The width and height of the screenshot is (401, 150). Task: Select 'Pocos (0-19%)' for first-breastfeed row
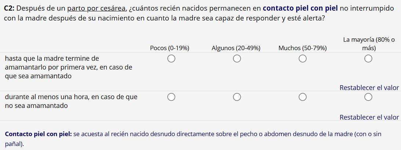click(x=171, y=59)
